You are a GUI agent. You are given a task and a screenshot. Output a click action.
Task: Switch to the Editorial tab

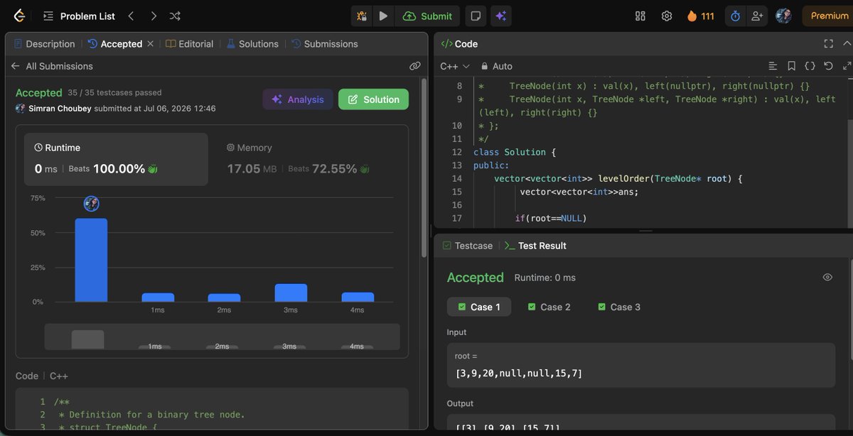click(x=189, y=44)
